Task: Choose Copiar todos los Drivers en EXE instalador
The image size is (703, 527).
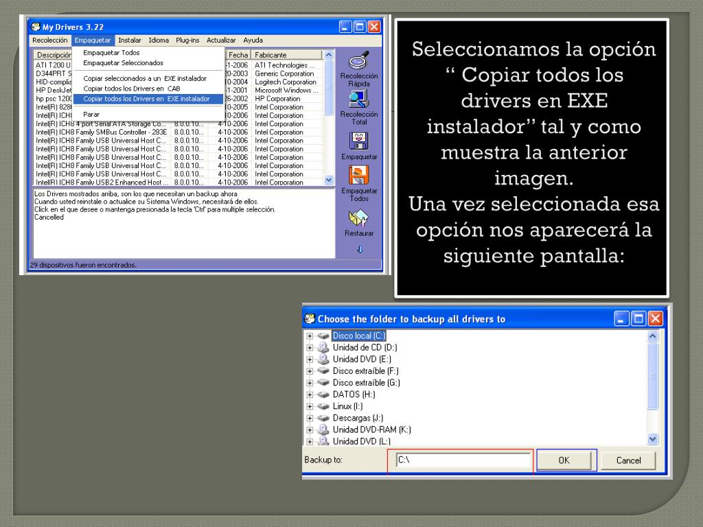Action: [148, 99]
